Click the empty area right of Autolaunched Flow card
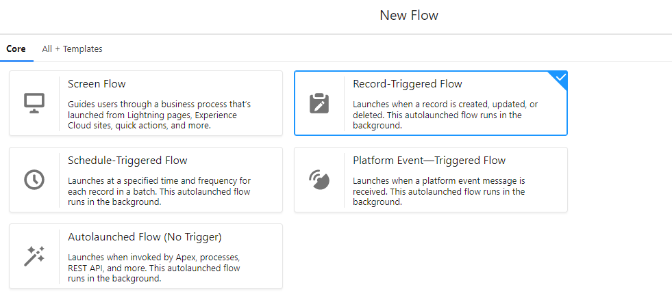The image size is (672, 304). pyautogui.click(x=430, y=256)
